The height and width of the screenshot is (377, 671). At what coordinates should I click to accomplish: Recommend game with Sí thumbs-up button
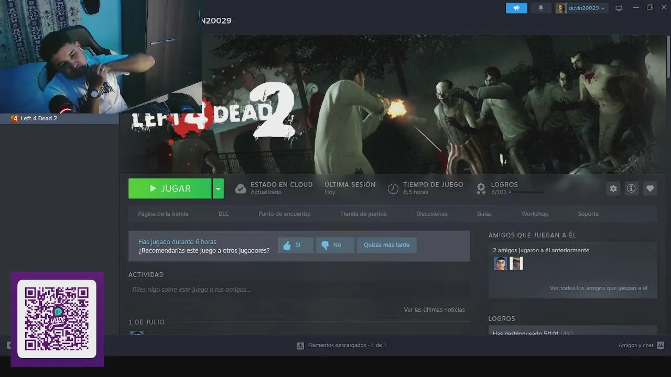click(x=295, y=245)
